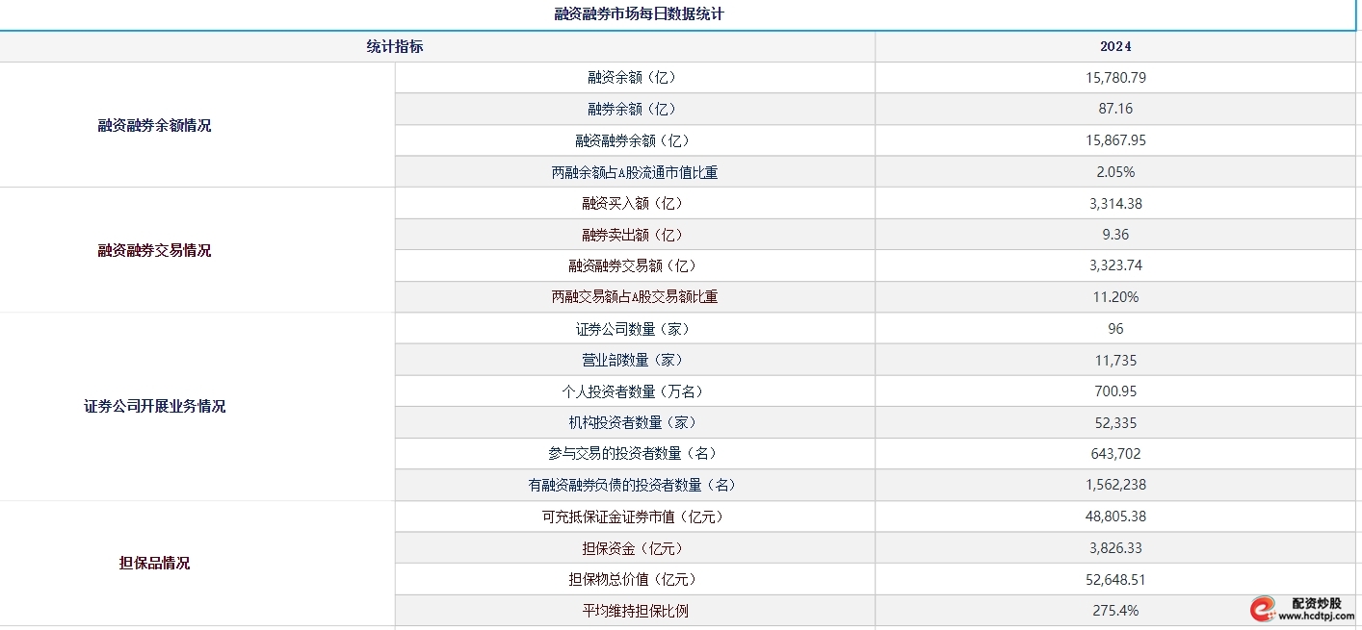Click the value 3,314.38
The image size is (1362, 630).
(1115, 203)
